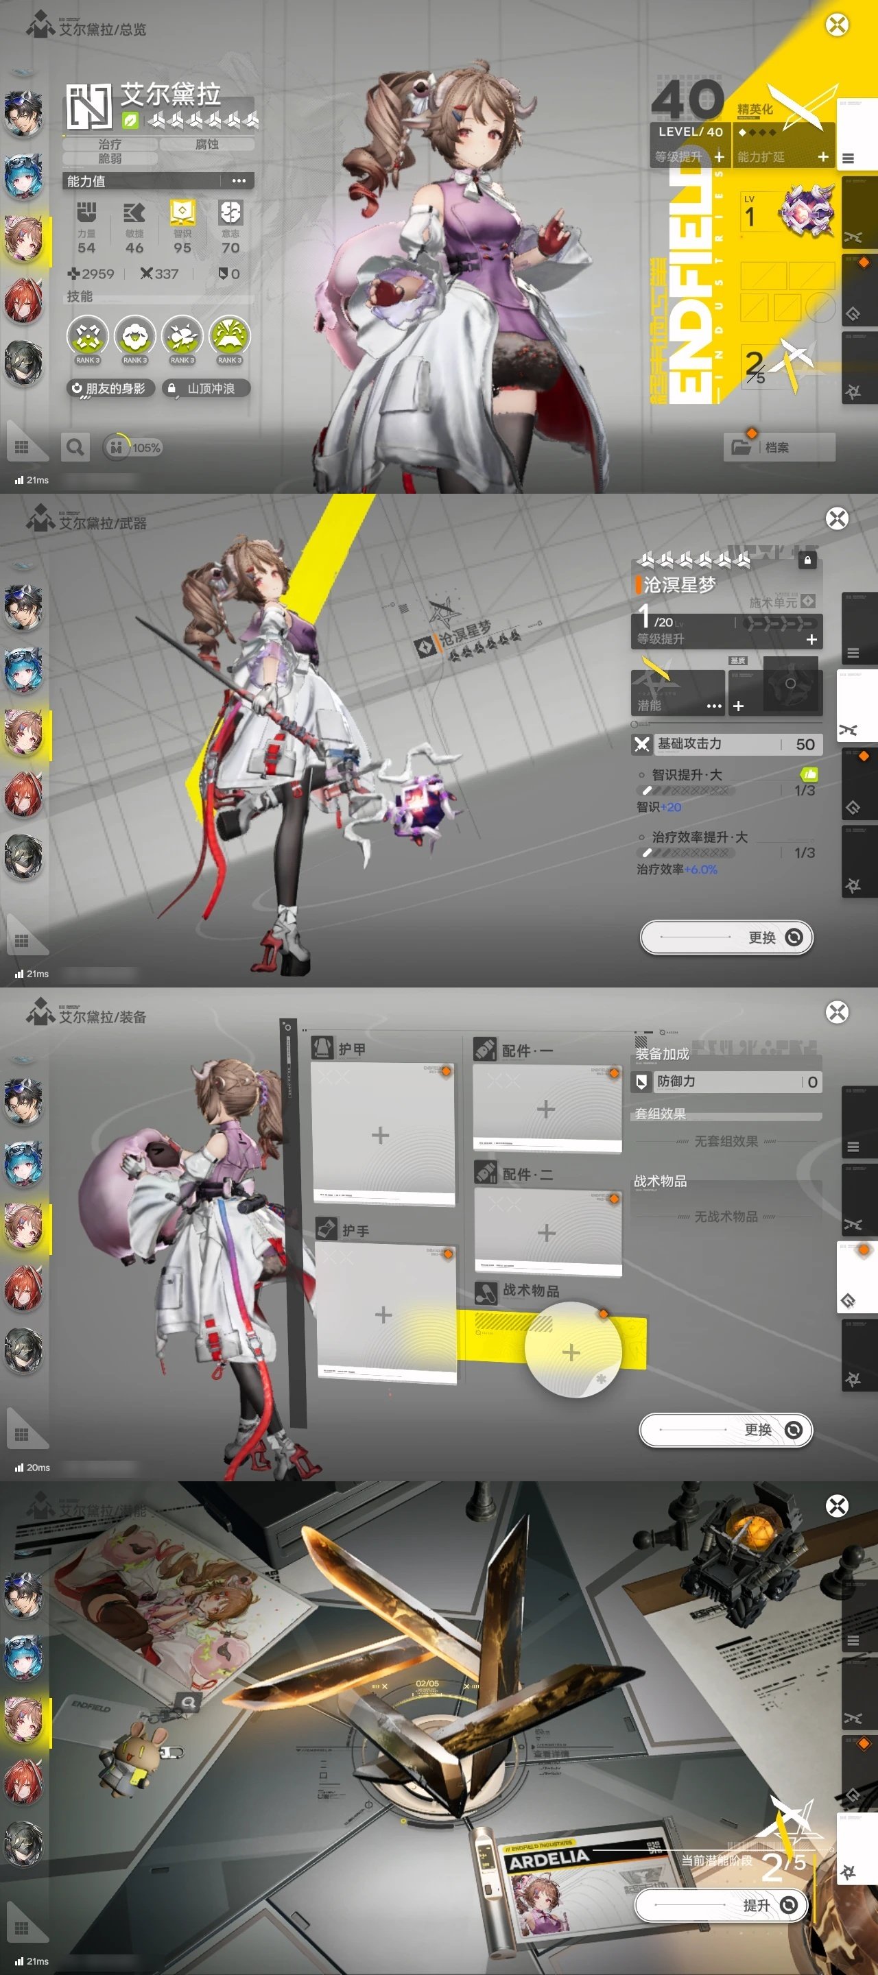878x1975 pixels.
Task: Open the 105% trust indicator icon
Action: coord(116,447)
